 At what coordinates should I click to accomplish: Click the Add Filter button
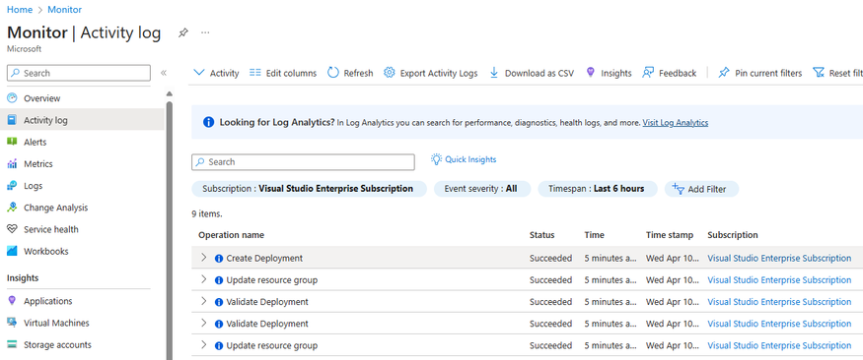(x=701, y=189)
